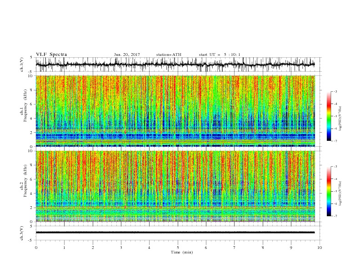This screenshot has height=278, width=360.
Task: Click the ch.2 spectrogram panel
Action: [175, 186]
